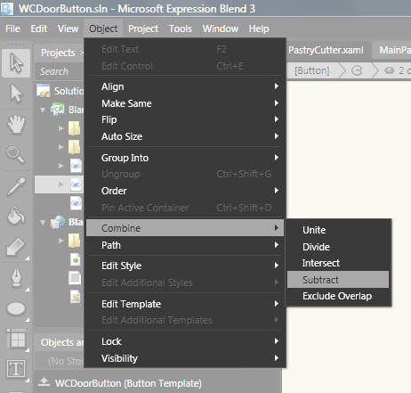Select the Direct Selection tool
This screenshot has height=393, width=411.
point(16,94)
